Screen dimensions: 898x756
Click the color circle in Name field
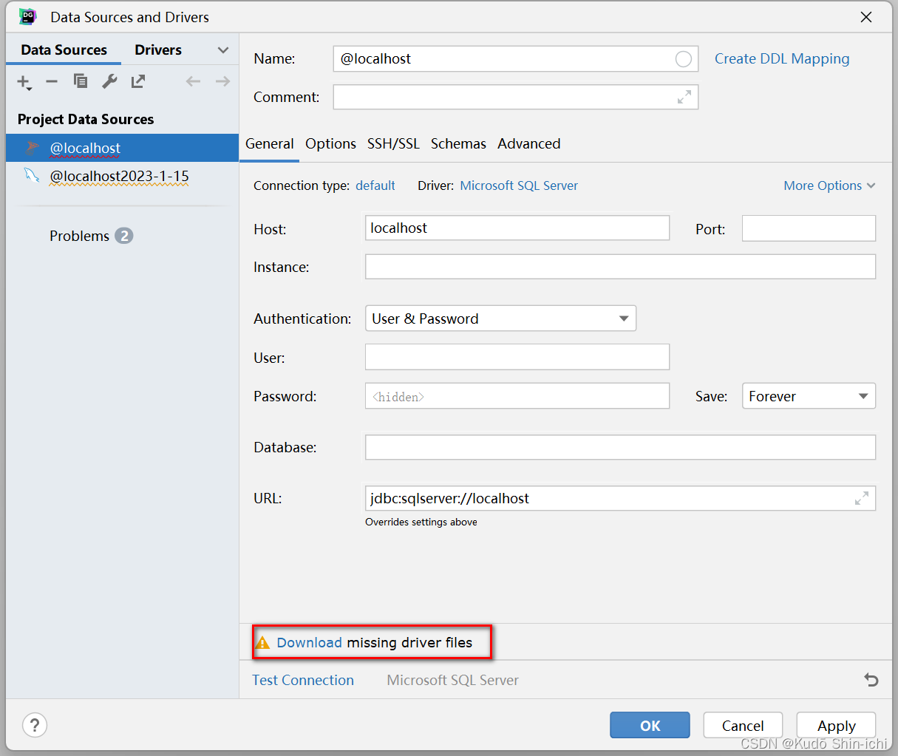click(x=684, y=59)
